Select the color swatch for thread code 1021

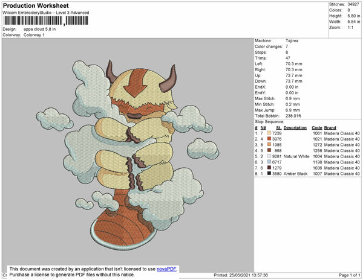click(x=269, y=139)
